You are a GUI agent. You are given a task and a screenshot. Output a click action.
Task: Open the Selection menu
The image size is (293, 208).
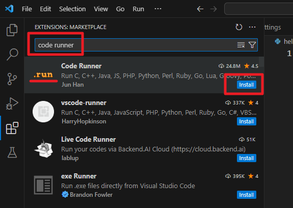pyautogui.click(x=72, y=9)
